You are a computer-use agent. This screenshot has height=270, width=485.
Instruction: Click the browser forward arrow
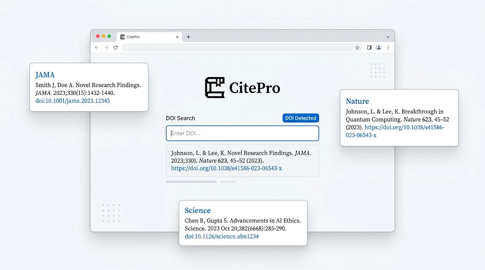[x=106, y=47]
